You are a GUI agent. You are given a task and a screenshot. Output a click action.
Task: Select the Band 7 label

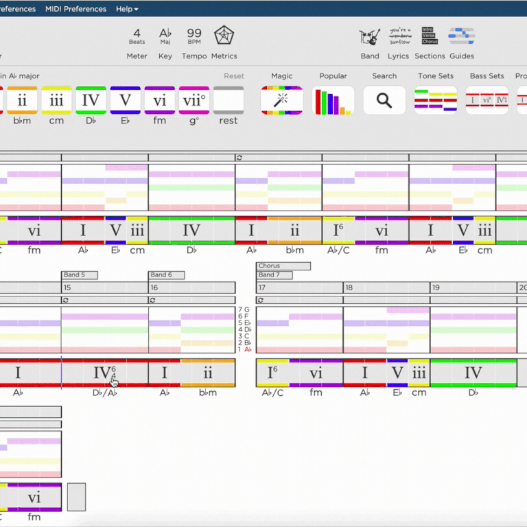(274, 275)
